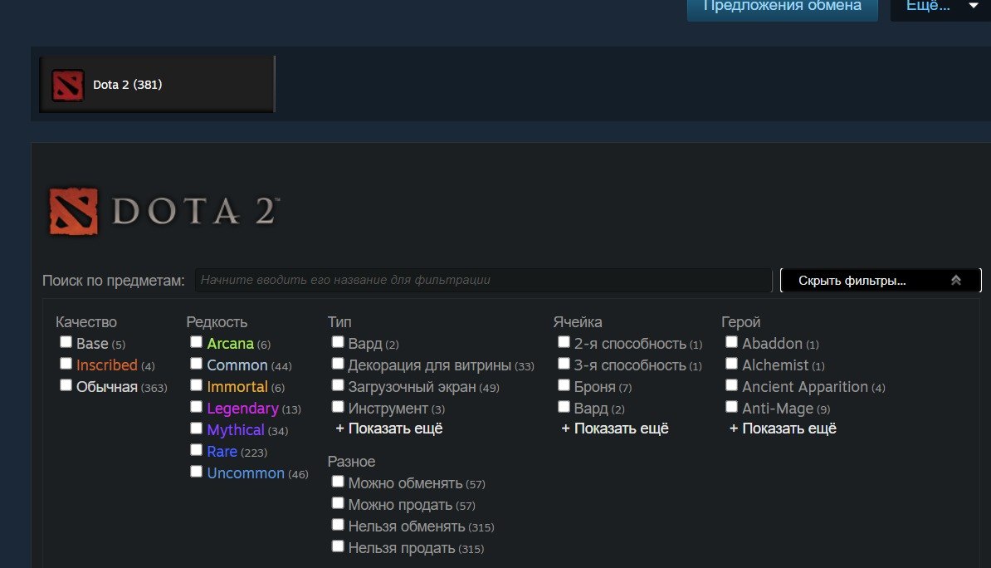Tick the Anti-Mage (9) hero filter

(731, 407)
